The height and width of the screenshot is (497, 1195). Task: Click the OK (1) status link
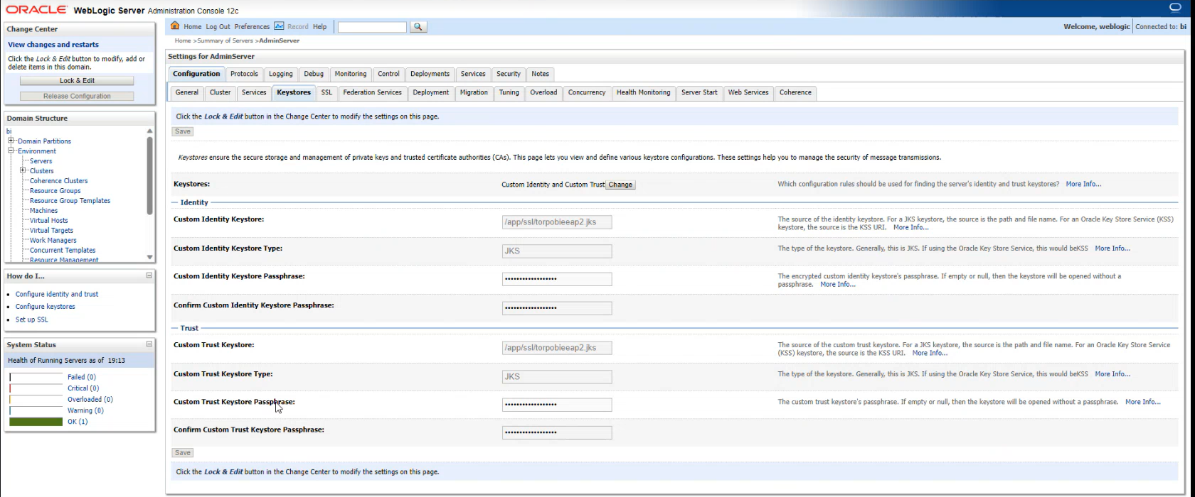(78, 422)
